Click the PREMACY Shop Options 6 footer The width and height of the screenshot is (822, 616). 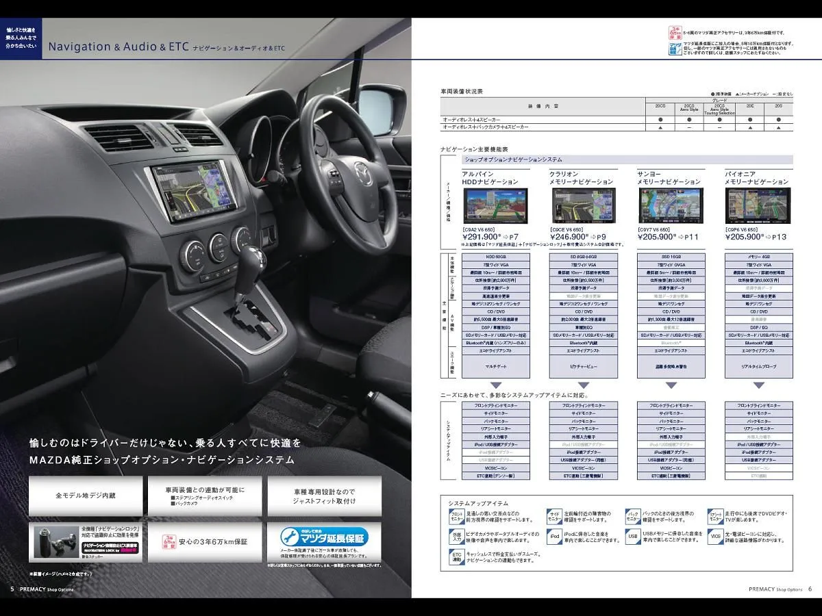click(x=780, y=589)
